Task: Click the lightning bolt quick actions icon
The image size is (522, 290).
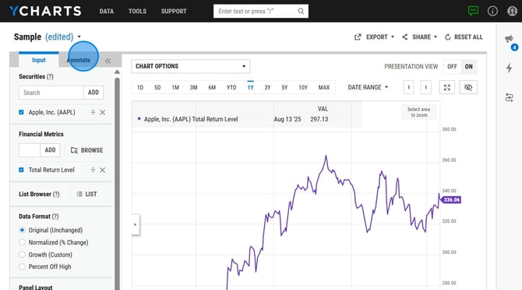Action: click(x=509, y=68)
